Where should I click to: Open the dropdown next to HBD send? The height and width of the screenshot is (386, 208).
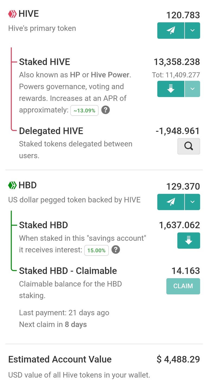[193, 202]
